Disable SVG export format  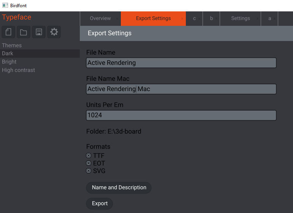pyautogui.click(x=89, y=171)
